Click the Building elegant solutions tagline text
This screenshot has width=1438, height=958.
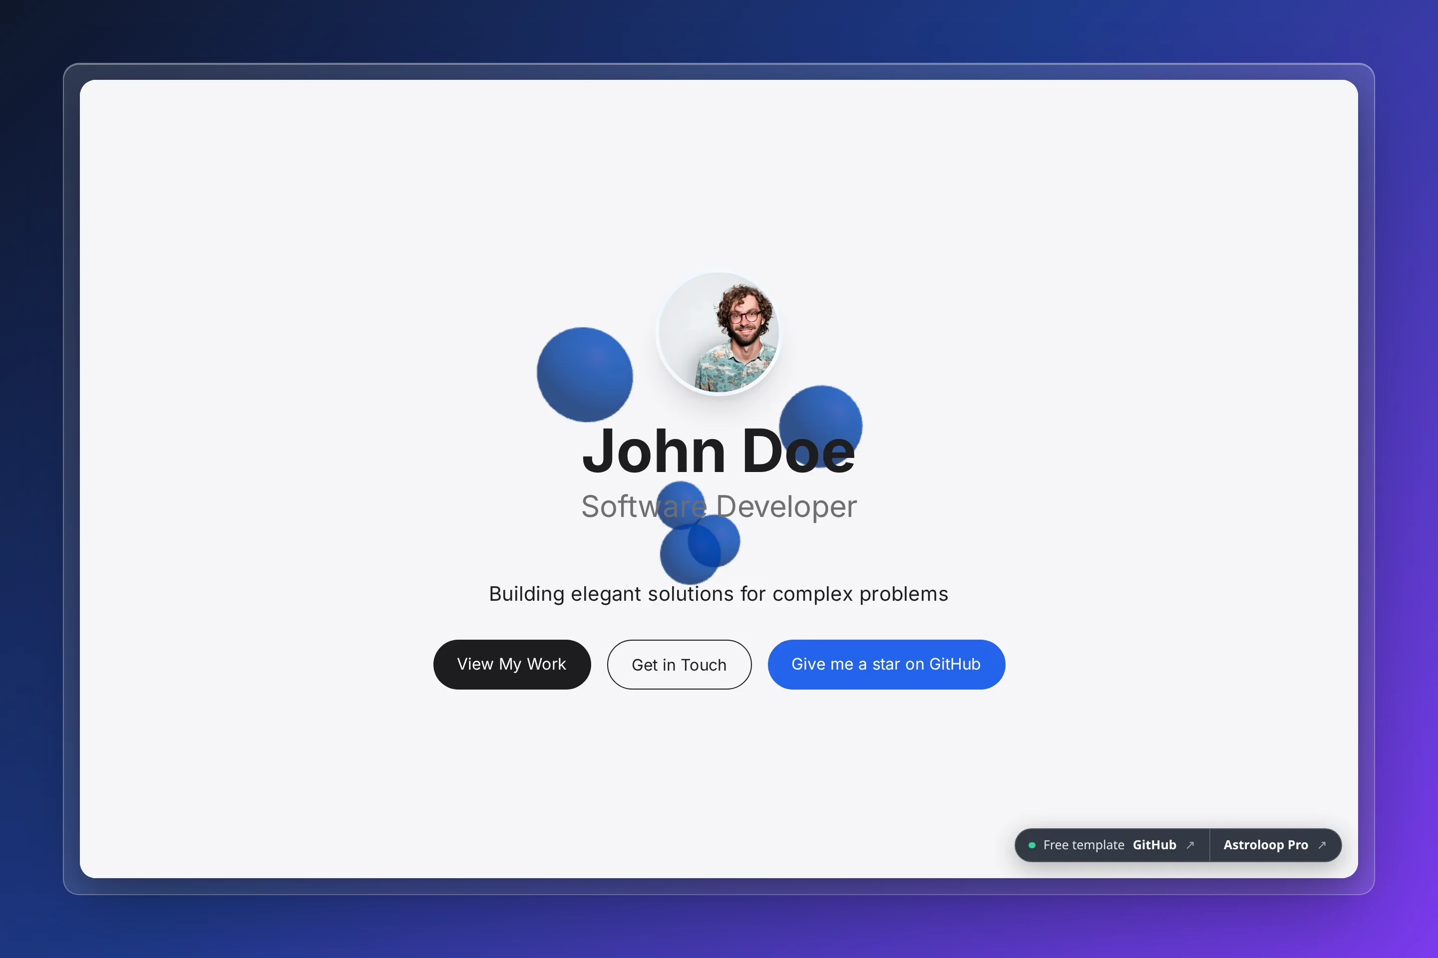pyautogui.click(x=719, y=594)
